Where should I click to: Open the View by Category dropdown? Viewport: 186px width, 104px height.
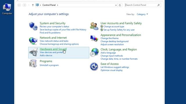(142, 14)
